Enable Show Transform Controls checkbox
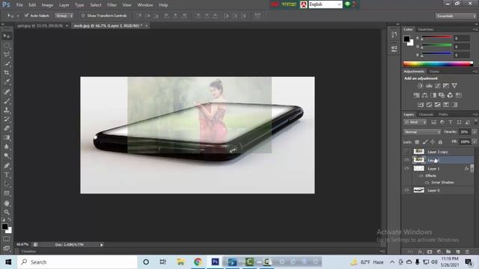Viewport: 479px width, 269px height. [x=83, y=16]
